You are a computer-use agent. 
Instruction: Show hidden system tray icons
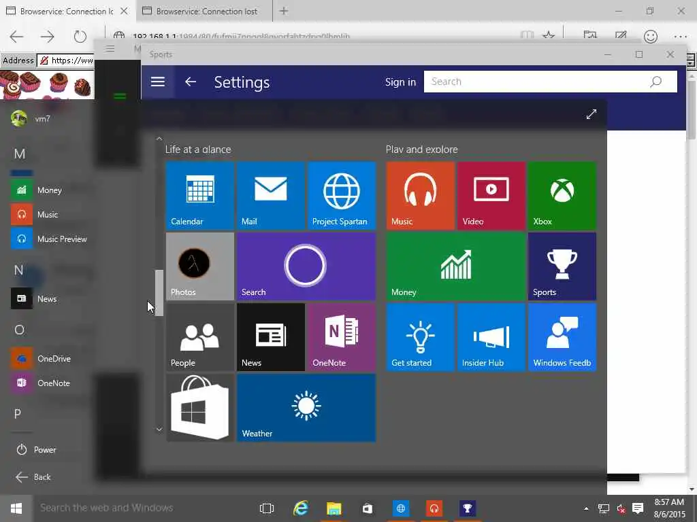pyautogui.click(x=586, y=508)
